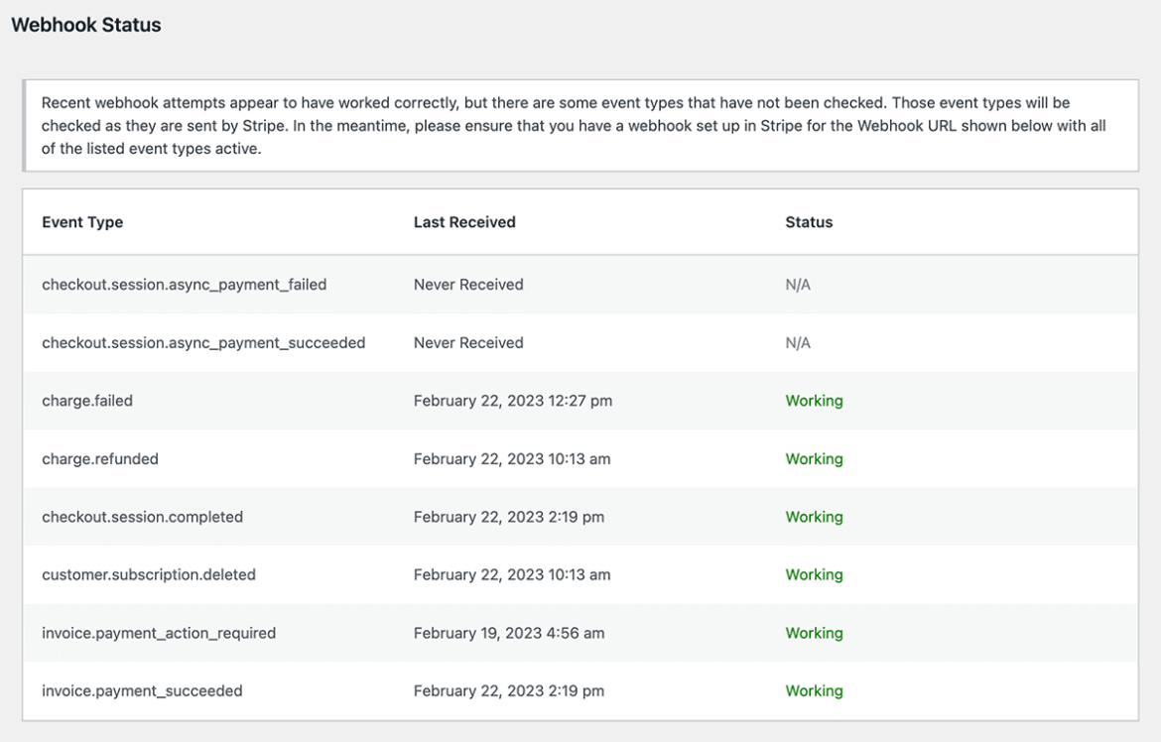
Task: Click the N/A status for async_payment_failed
Action: (x=798, y=284)
